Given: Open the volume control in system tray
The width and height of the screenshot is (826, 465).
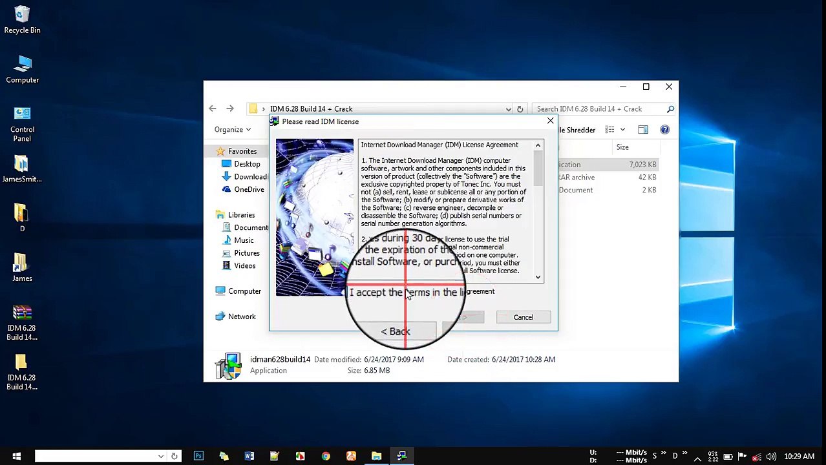Looking at the screenshot, I should point(771,457).
